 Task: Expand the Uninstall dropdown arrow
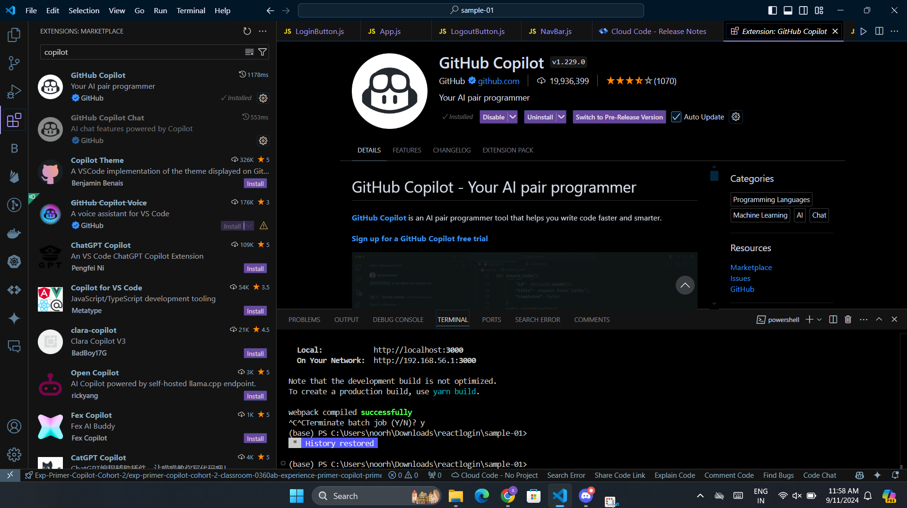[561, 117]
